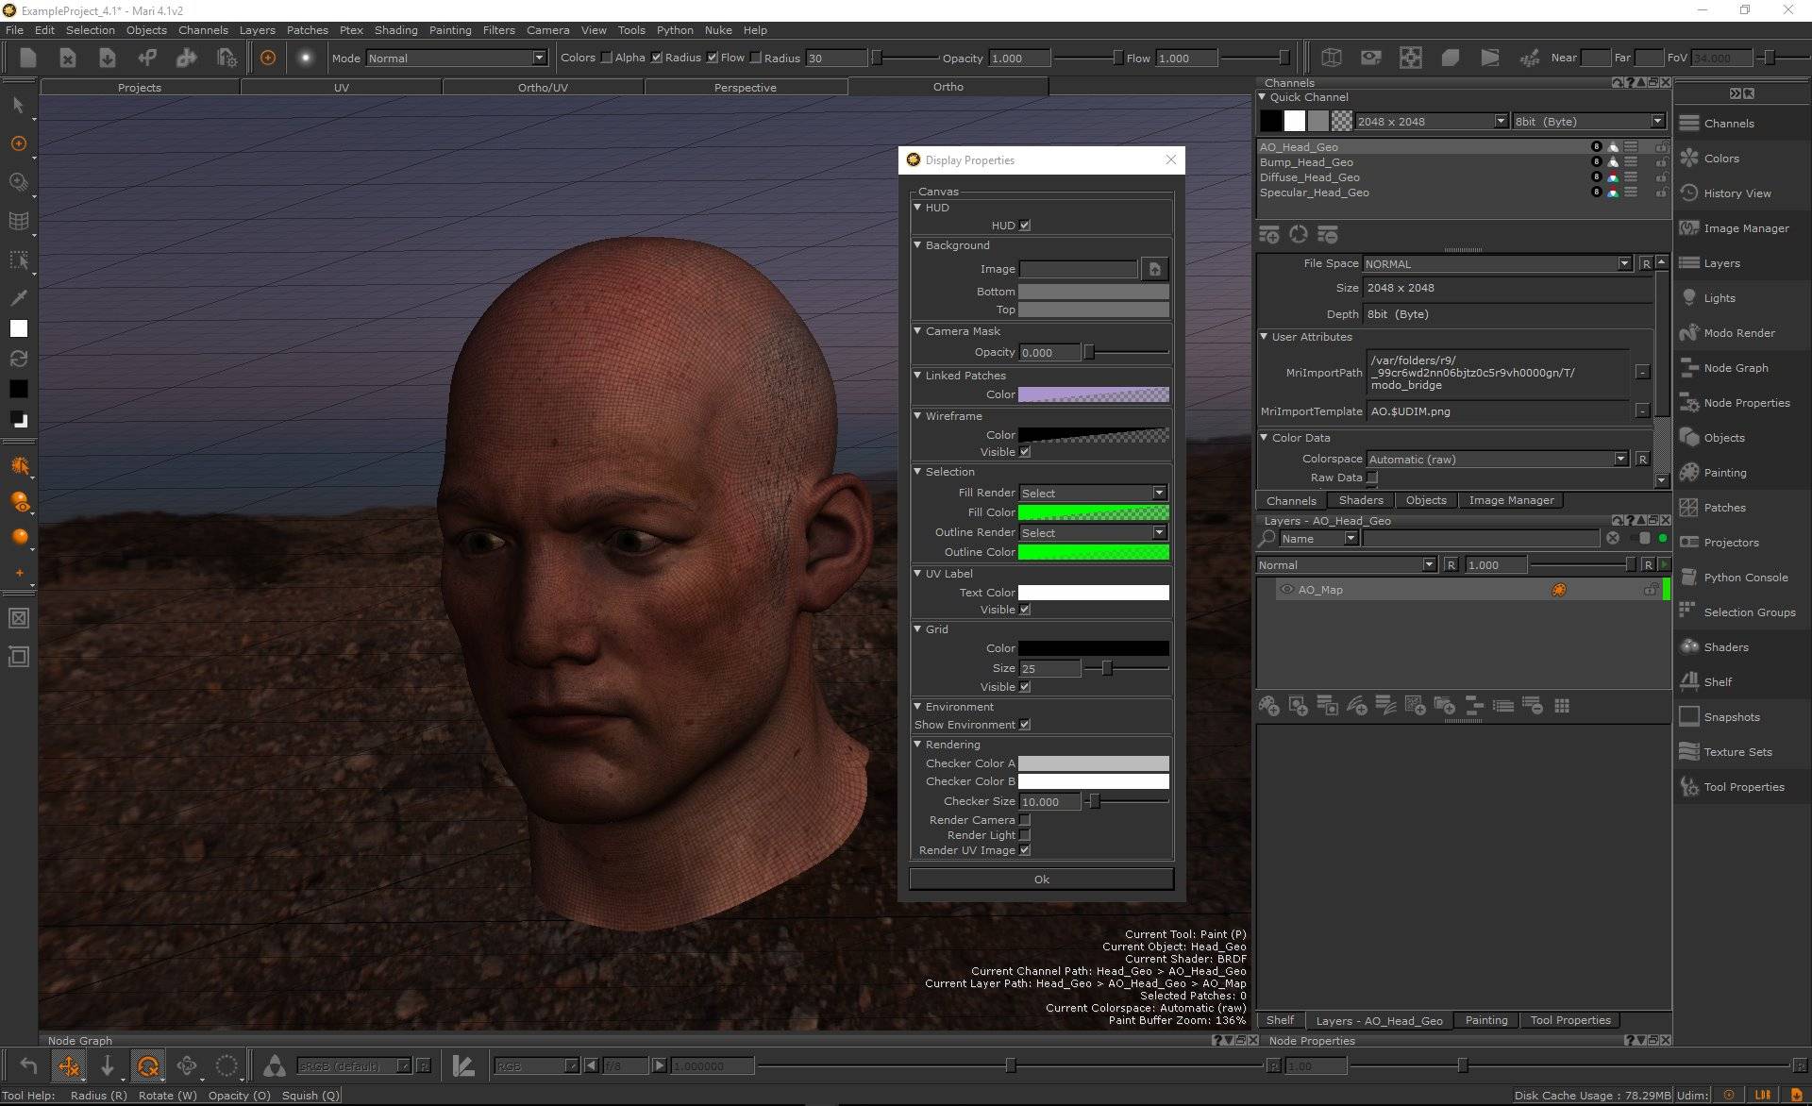Click the undo arrow in bottom toolbar
This screenshot has width=1812, height=1106.
click(28, 1066)
